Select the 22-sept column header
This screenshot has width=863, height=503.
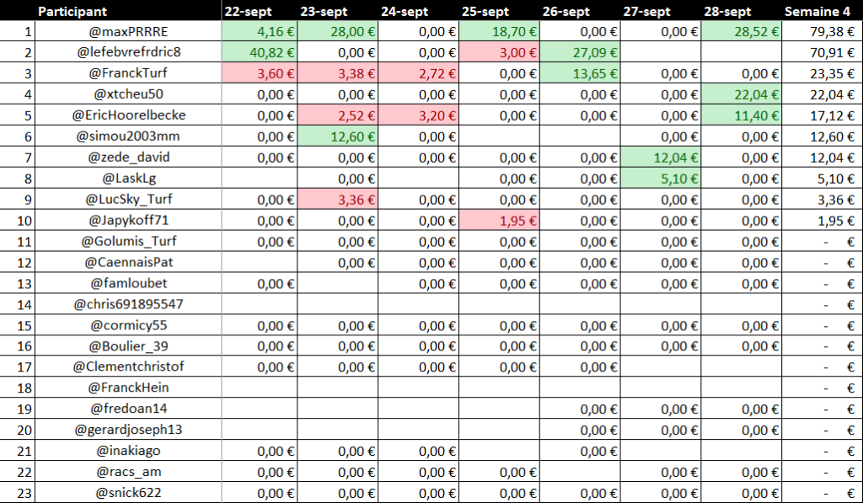(248, 12)
